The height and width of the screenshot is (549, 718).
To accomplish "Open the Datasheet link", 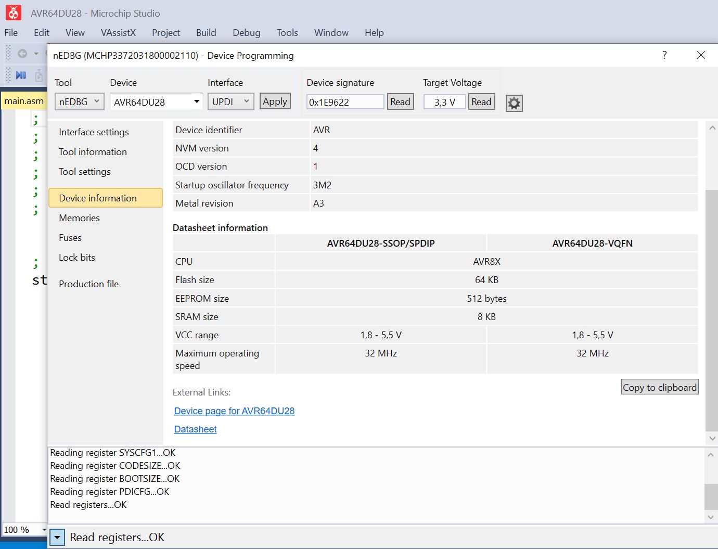I will tap(195, 429).
